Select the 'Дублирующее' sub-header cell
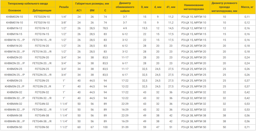Viewport: 256px width, 131px height. [42, 10]
